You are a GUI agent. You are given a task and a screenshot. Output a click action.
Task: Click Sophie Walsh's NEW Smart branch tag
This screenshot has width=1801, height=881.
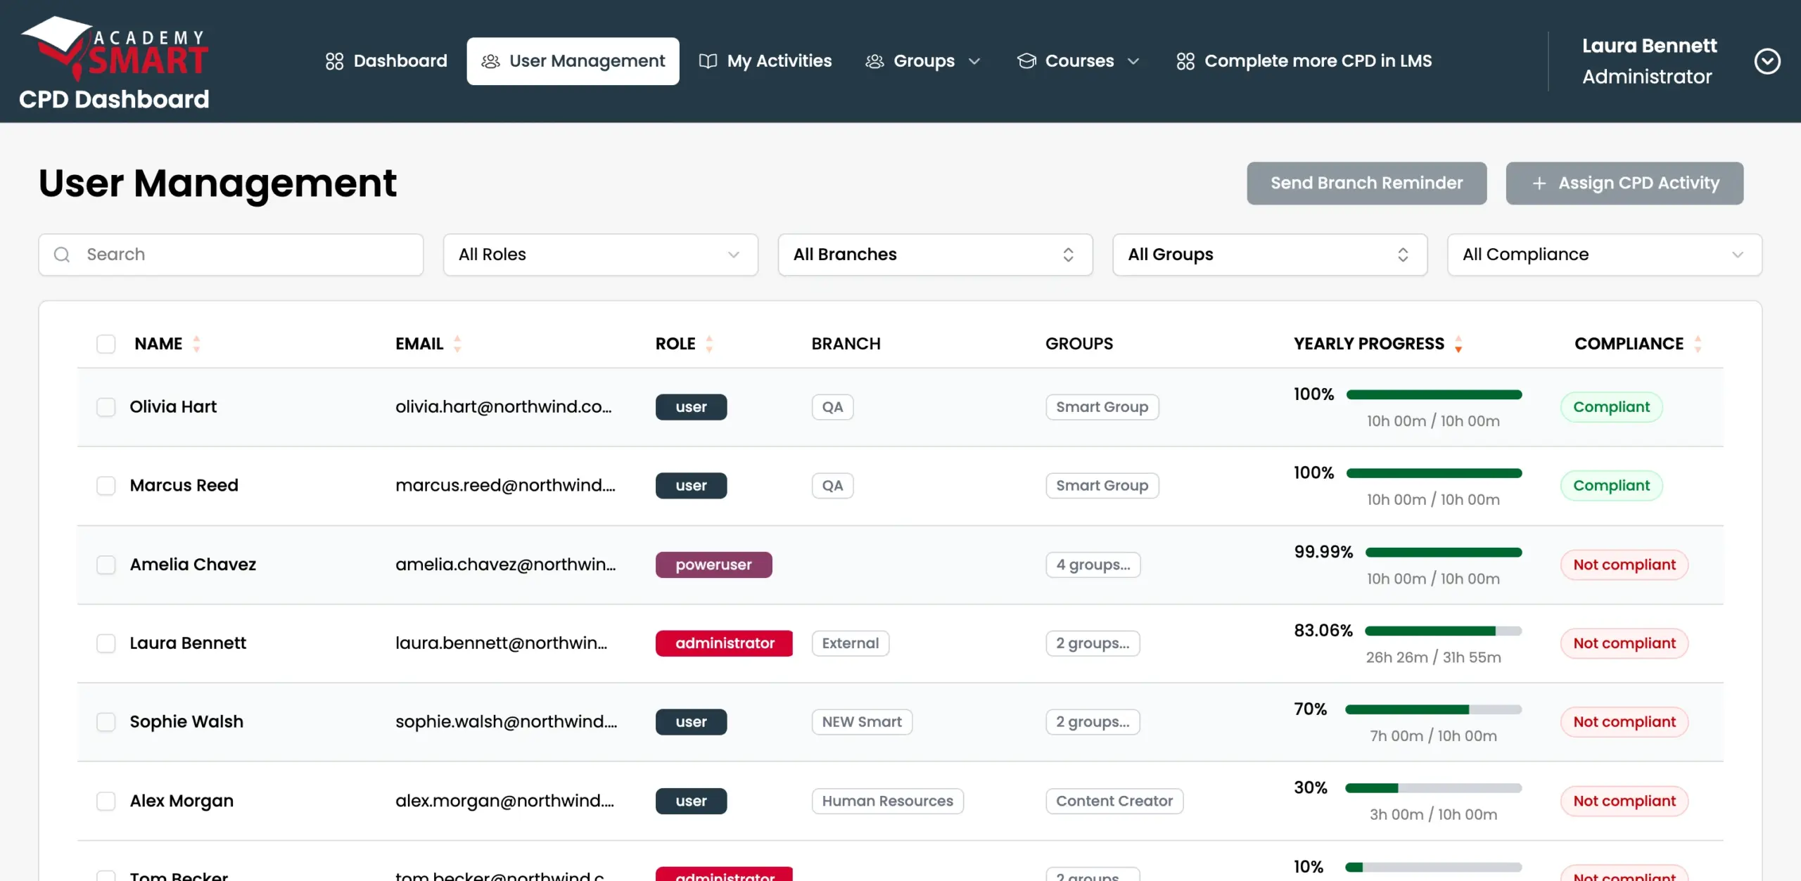click(x=862, y=722)
